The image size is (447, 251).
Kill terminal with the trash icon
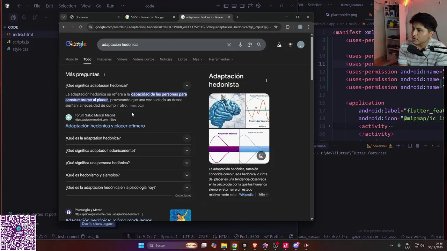(417, 146)
